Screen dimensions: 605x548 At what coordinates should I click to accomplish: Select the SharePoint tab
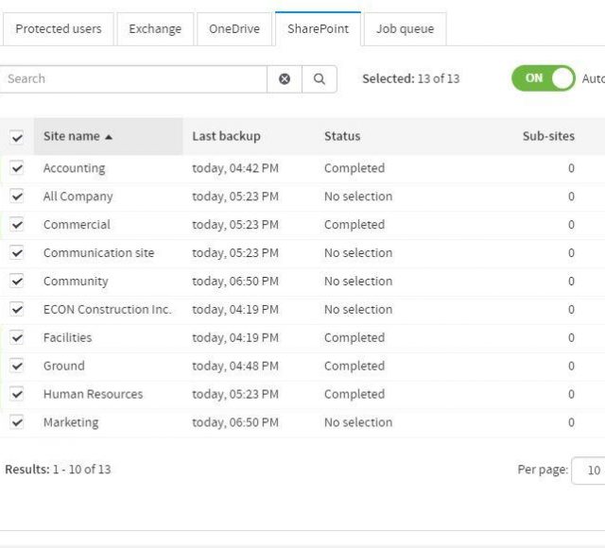tap(318, 29)
